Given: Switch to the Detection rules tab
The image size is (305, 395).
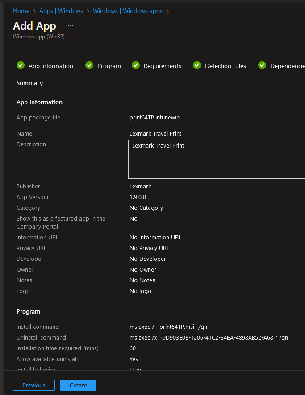Looking at the screenshot, I should click(x=226, y=66).
